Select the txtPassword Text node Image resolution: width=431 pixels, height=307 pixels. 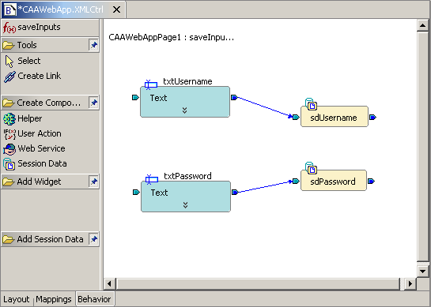186,197
